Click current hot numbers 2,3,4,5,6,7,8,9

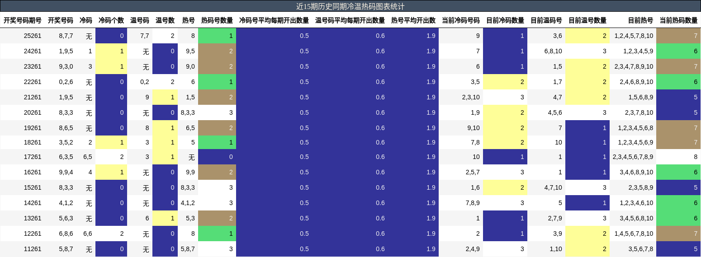(x=633, y=157)
